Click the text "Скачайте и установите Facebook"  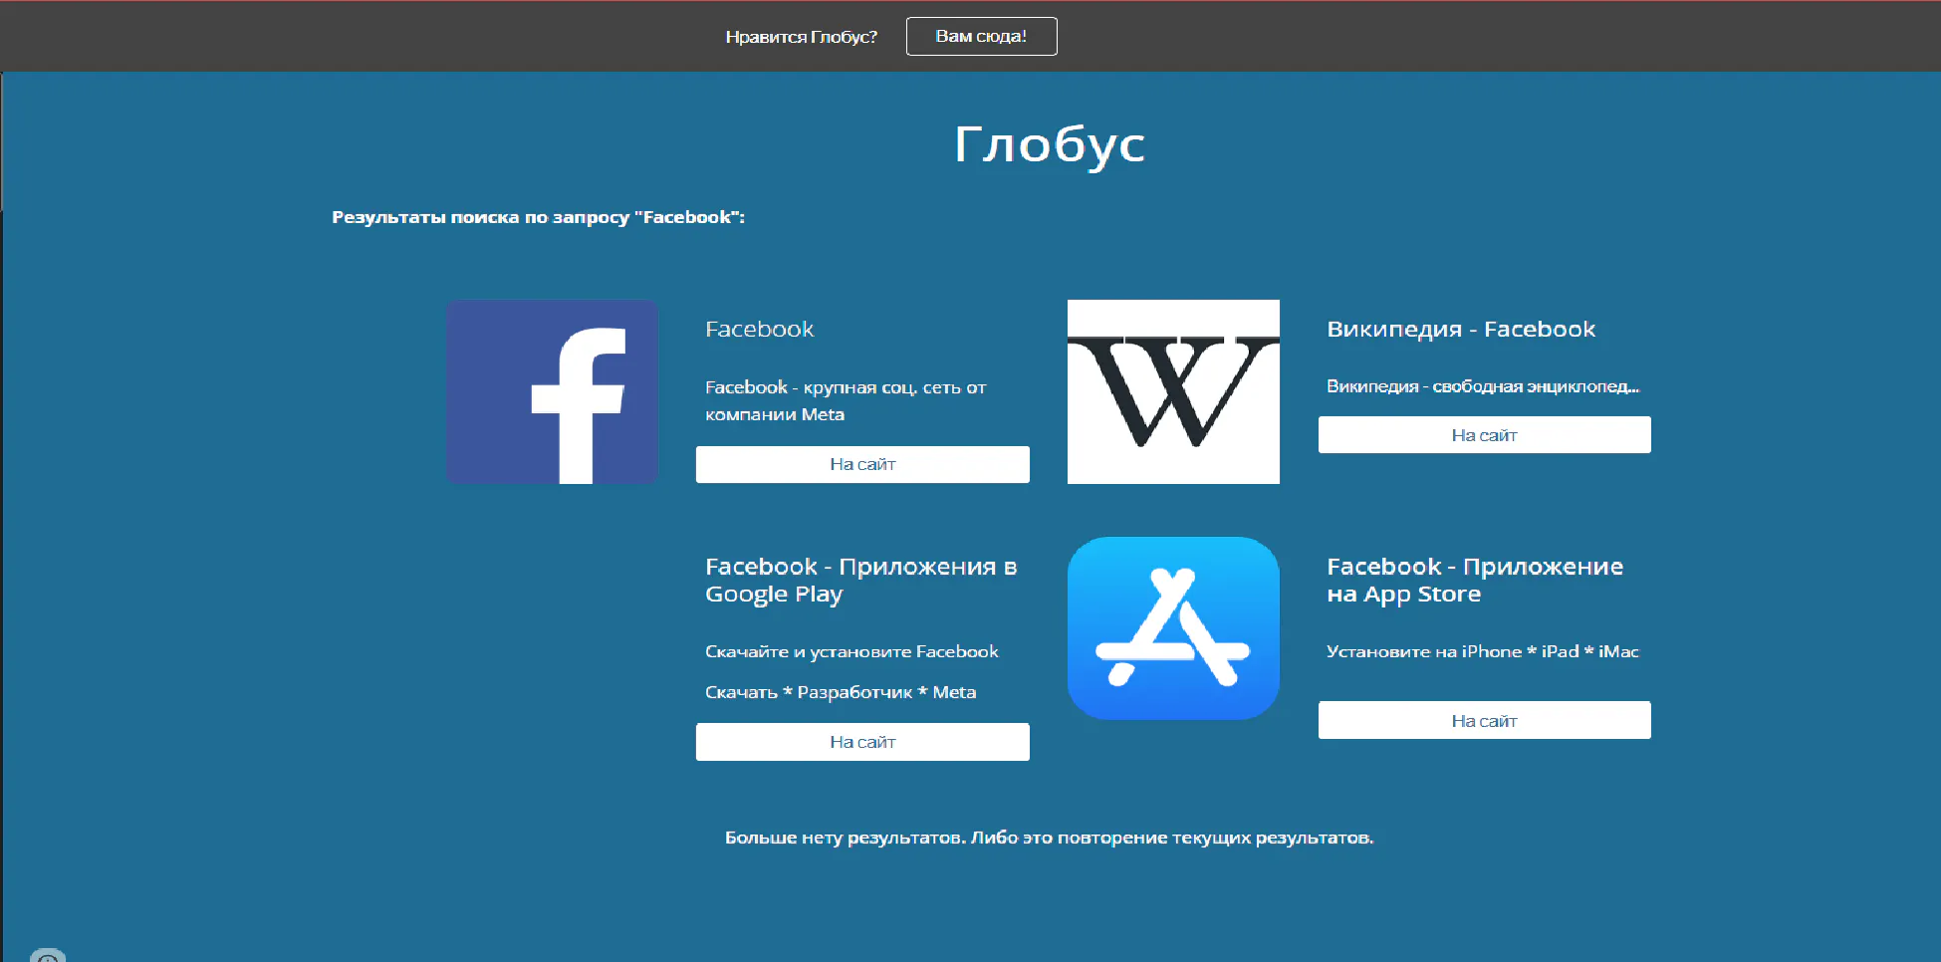click(x=851, y=651)
